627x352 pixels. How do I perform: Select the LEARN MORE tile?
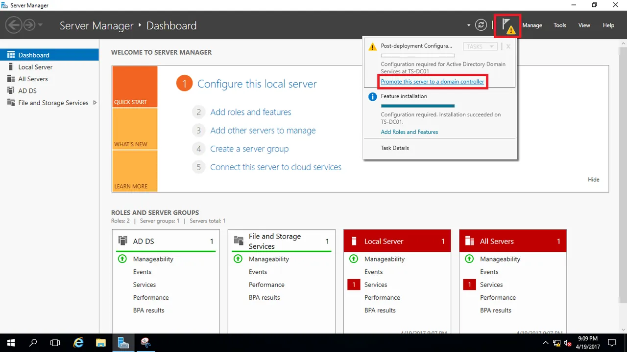click(x=135, y=171)
